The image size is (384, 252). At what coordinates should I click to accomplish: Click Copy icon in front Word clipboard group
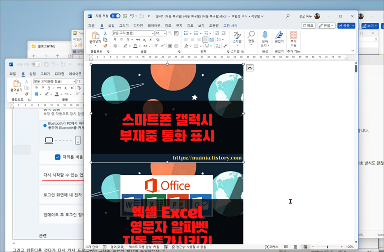point(105,40)
